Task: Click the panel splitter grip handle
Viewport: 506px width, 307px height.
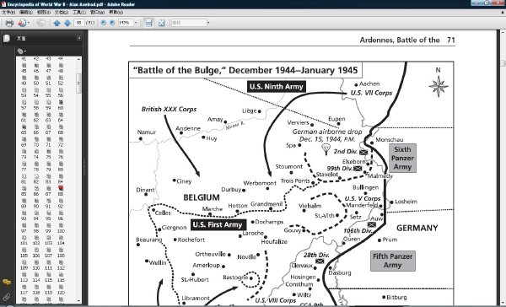Action: [x=85, y=167]
